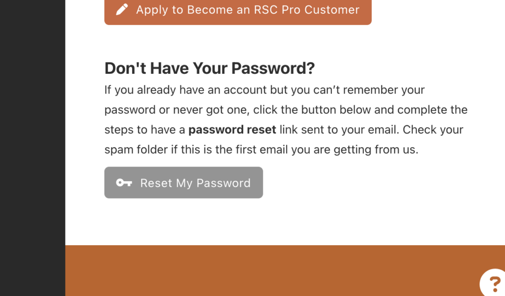Click the word "Password" on the gray button
505x296 pixels.
pos(223,183)
